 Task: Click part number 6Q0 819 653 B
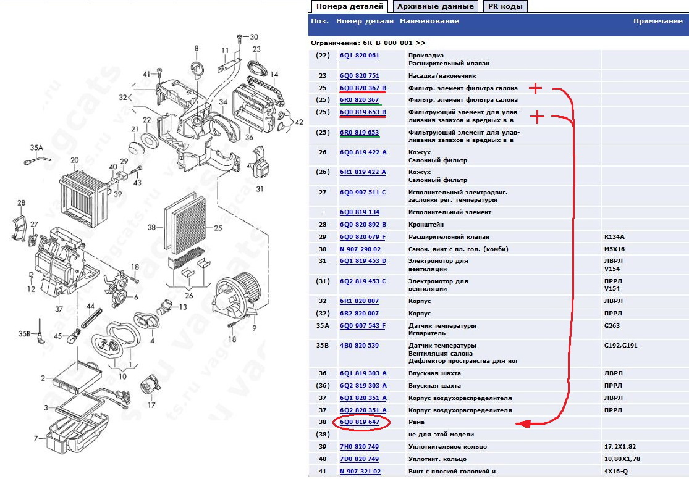coord(363,112)
